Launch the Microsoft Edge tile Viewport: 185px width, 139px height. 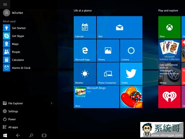coord(85,51)
